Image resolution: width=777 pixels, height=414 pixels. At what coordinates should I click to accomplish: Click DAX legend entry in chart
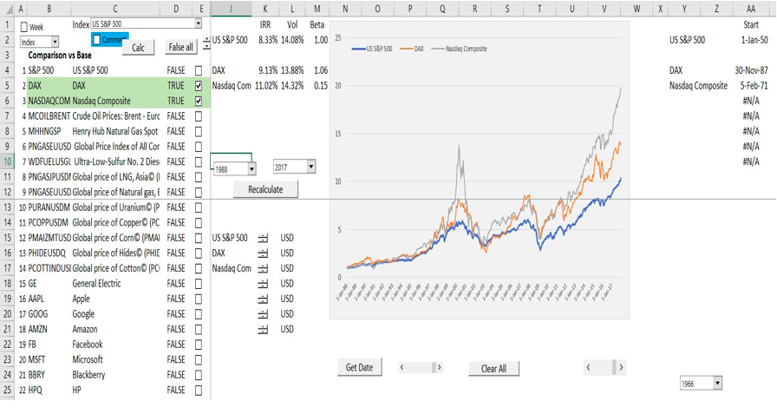412,49
